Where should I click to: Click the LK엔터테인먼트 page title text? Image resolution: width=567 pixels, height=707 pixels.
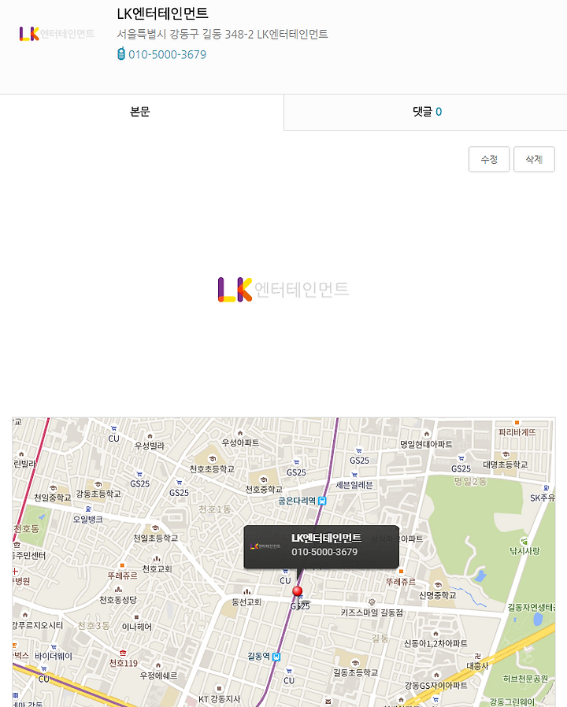tap(162, 13)
